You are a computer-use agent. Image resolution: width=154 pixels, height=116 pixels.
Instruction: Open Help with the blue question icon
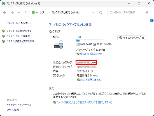(x=152, y=20)
